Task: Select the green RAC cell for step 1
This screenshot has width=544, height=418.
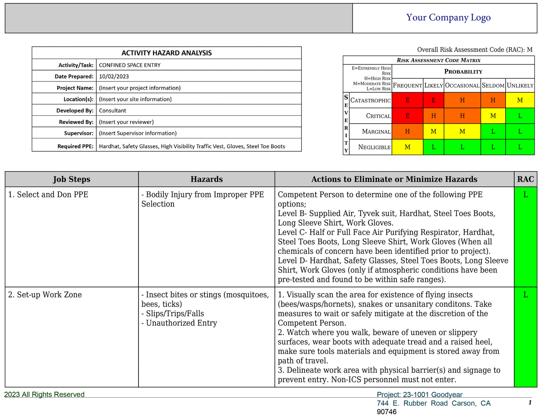Action: tap(525, 237)
